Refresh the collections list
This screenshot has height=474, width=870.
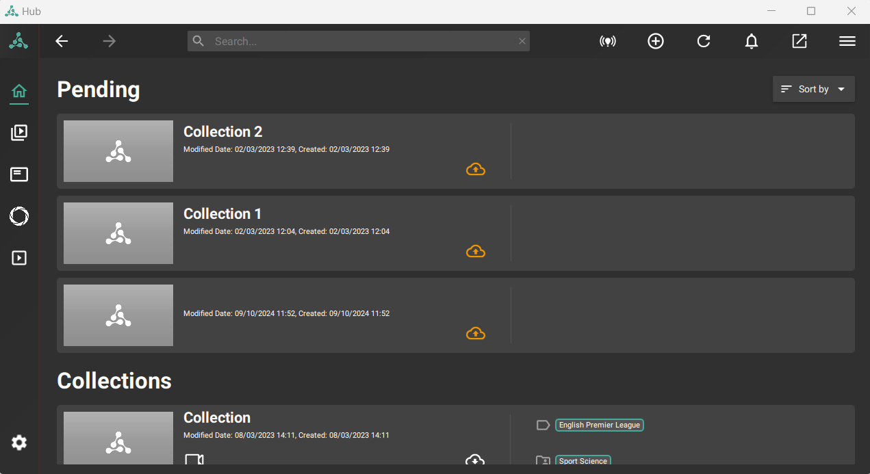tap(703, 42)
